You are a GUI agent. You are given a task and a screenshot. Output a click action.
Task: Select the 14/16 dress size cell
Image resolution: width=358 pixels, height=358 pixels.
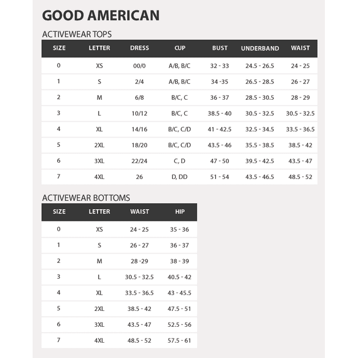139,129
